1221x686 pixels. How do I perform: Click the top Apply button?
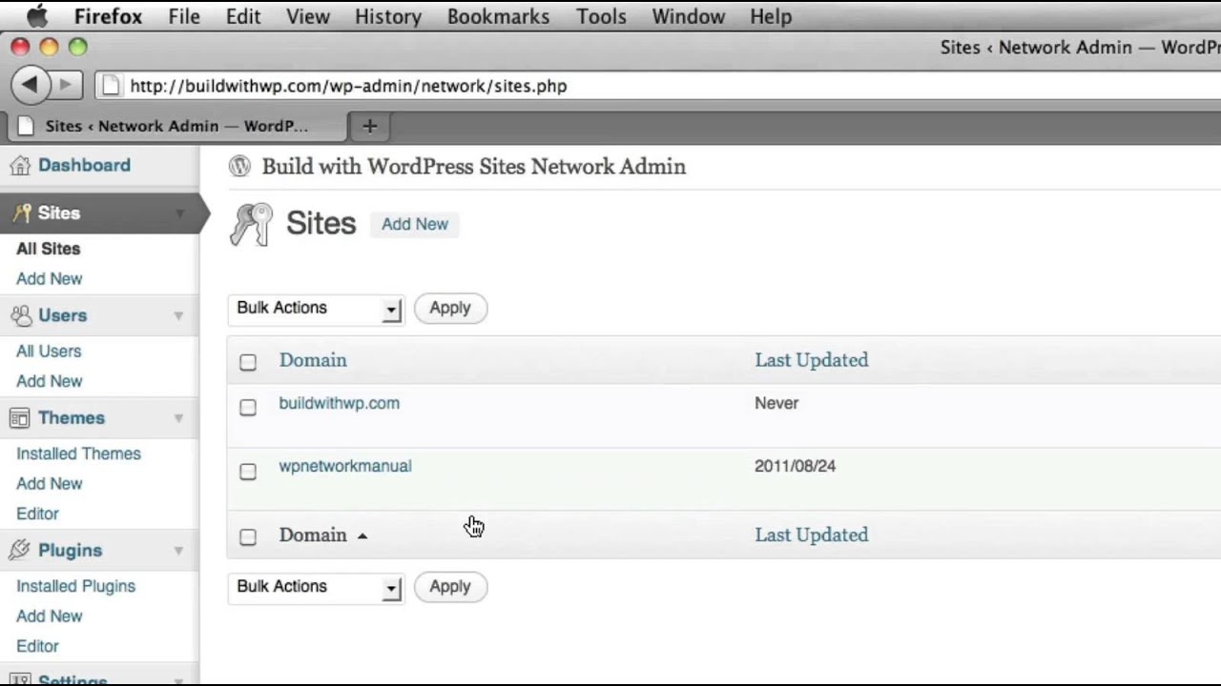[450, 309]
